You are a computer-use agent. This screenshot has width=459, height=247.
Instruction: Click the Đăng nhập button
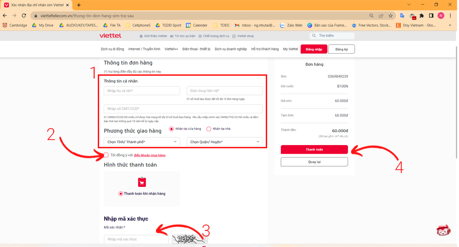[x=314, y=49]
